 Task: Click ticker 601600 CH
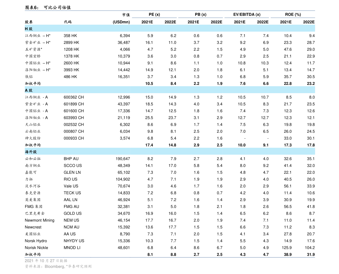pos(74,111)
